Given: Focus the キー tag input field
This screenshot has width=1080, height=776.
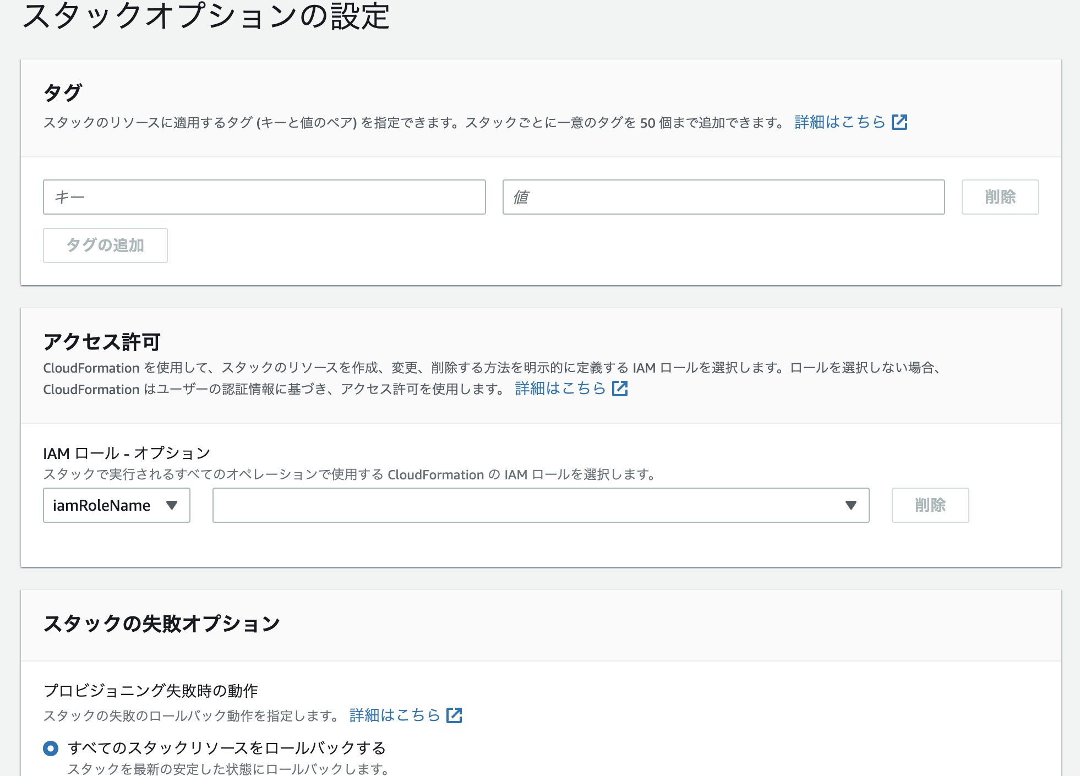Looking at the screenshot, I should click(264, 197).
